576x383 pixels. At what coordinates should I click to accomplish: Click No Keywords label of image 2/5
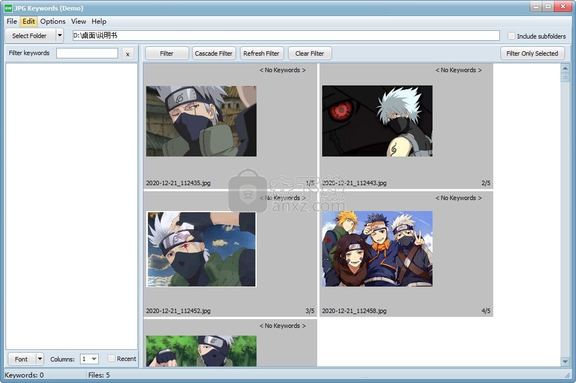458,70
